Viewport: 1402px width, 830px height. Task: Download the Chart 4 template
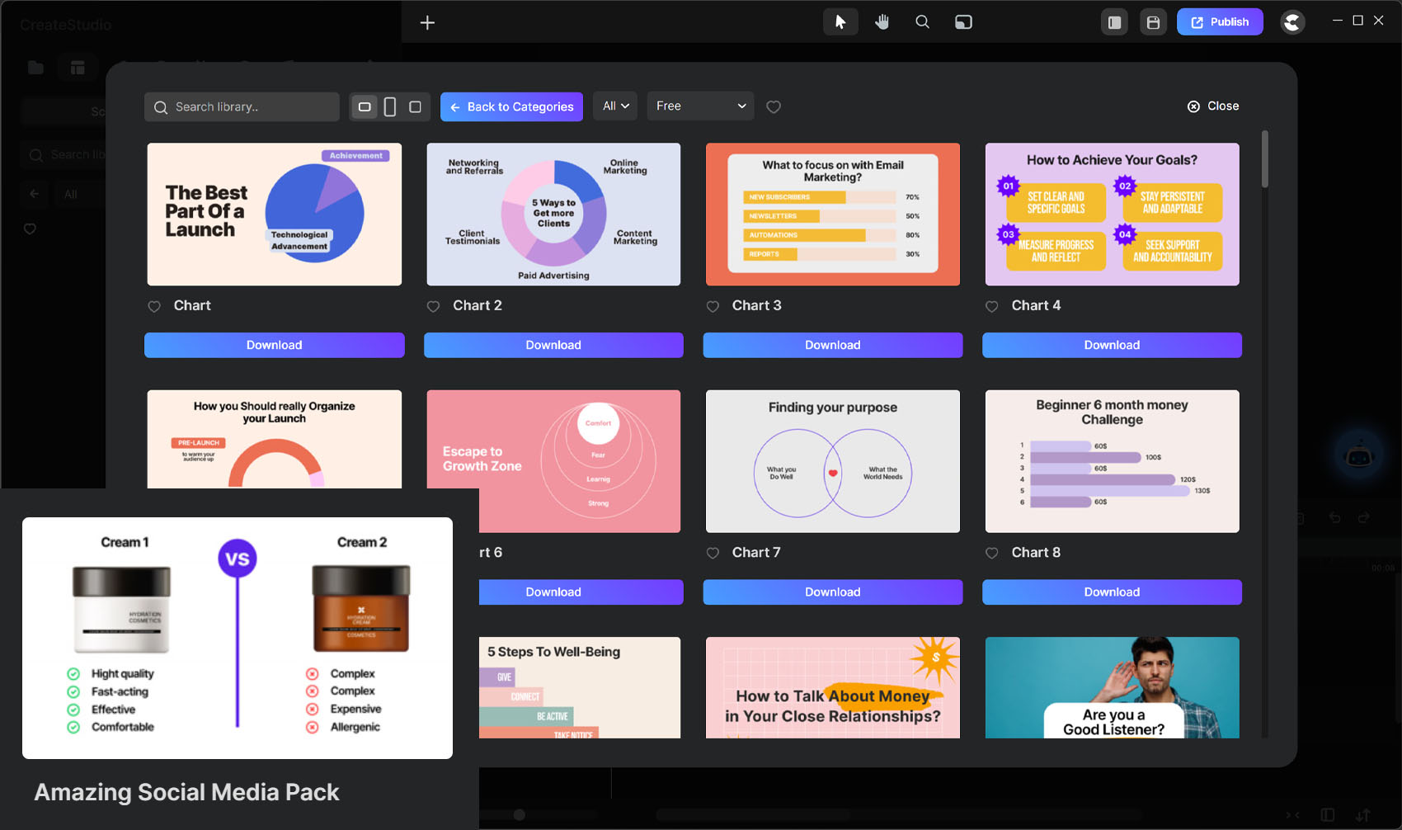1112,345
